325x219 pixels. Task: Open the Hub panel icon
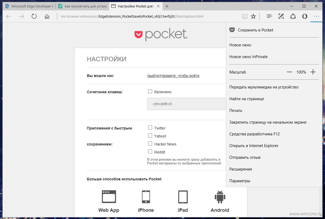point(269,17)
